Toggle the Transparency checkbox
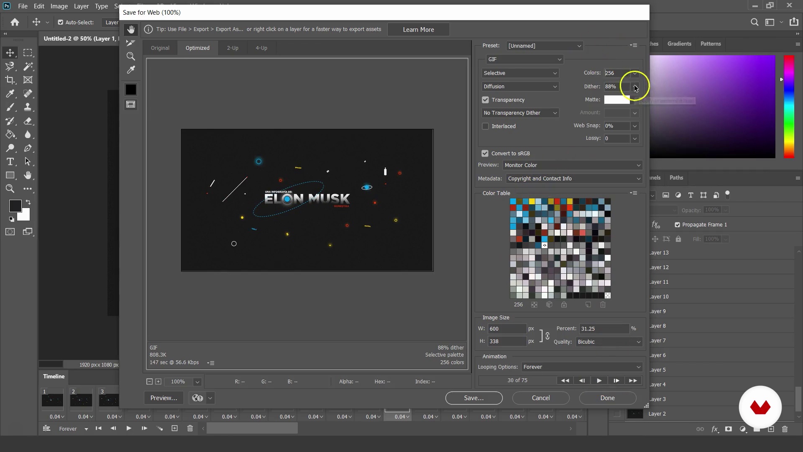This screenshot has height=452, width=803. [485, 100]
